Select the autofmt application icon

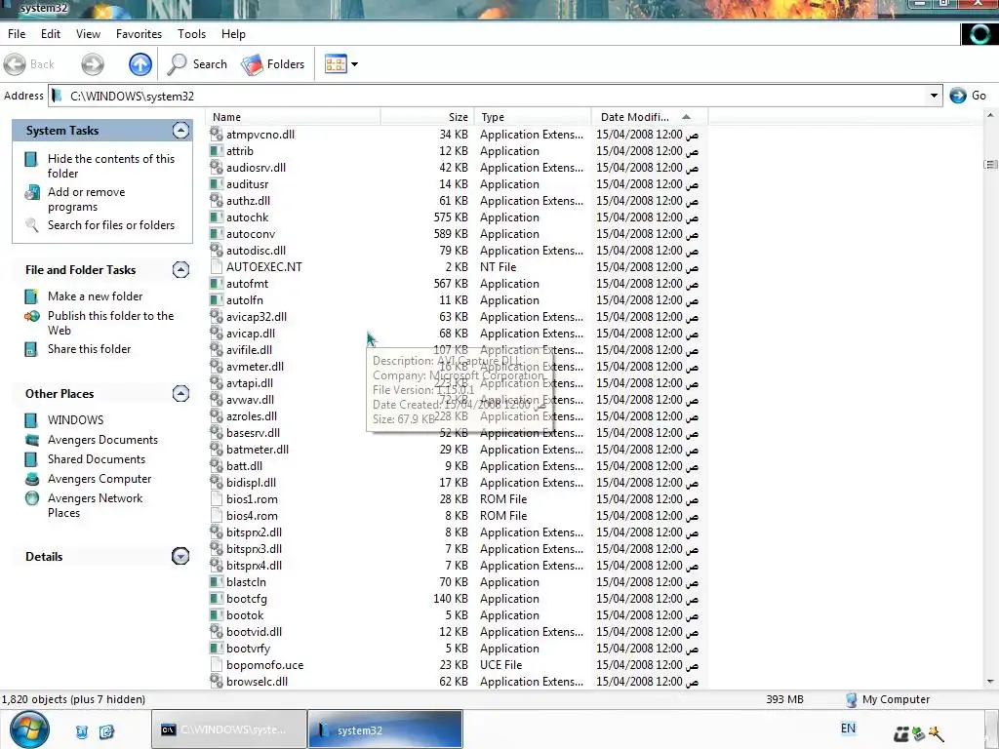click(x=217, y=284)
